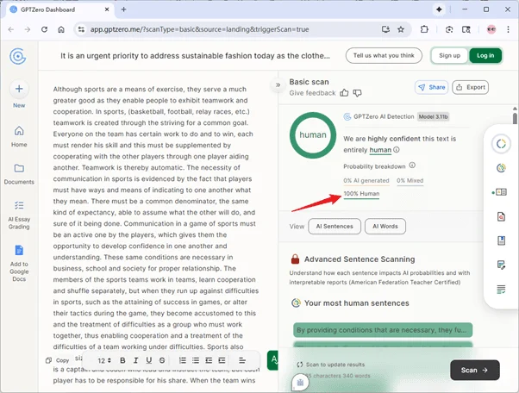
Task: Click the browser address bar URL
Action: [x=200, y=29]
